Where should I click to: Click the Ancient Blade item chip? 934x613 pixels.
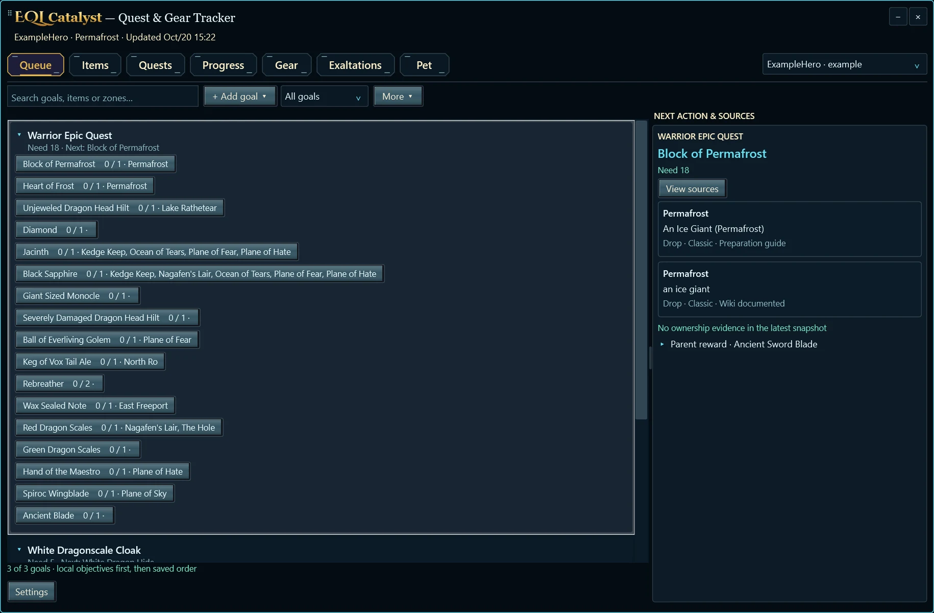pos(65,515)
